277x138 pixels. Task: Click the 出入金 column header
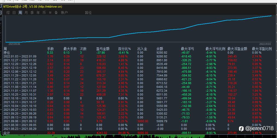[142, 49]
